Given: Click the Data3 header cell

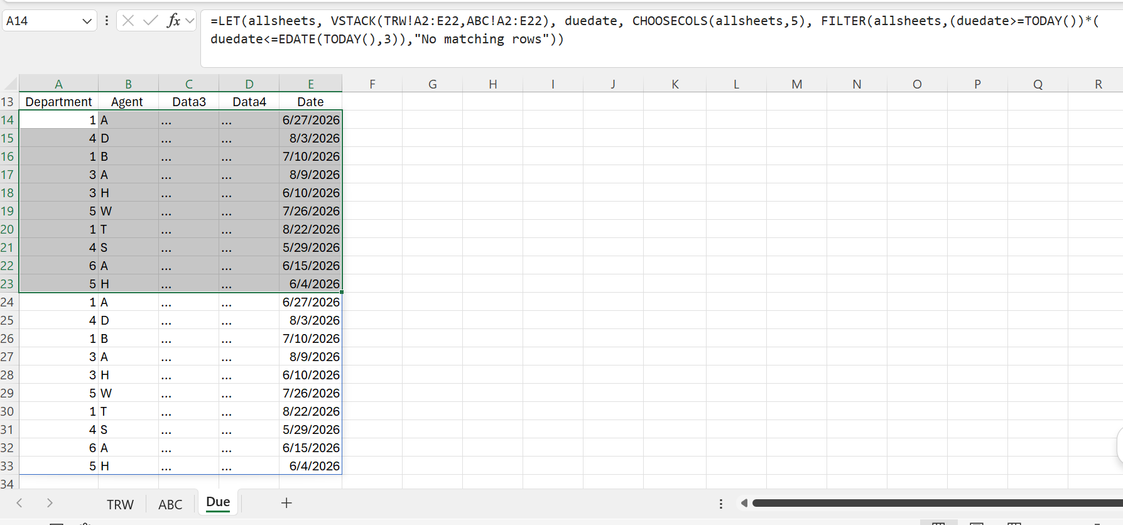Looking at the screenshot, I should click(x=188, y=102).
